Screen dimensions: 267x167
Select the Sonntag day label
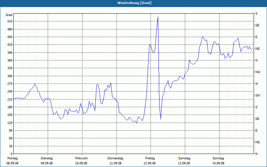pyautogui.click(x=218, y=158)
